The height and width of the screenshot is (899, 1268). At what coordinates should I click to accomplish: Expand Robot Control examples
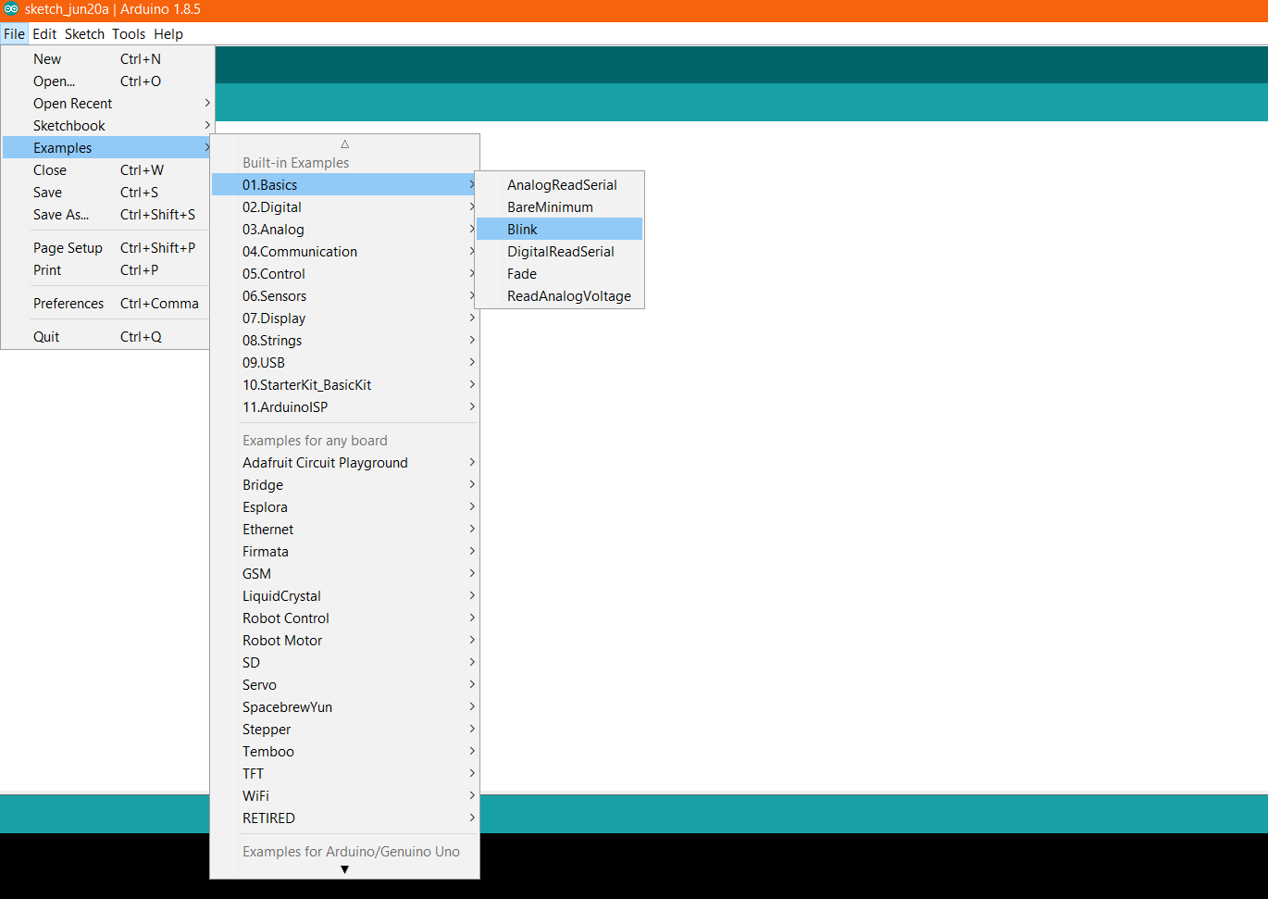344,618
